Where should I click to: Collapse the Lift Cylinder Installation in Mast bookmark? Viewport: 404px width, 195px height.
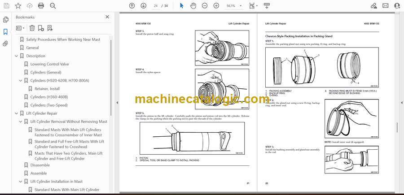[x=21, y=182]
